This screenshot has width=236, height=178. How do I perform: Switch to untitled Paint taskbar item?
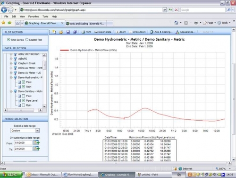coord(153,175)
